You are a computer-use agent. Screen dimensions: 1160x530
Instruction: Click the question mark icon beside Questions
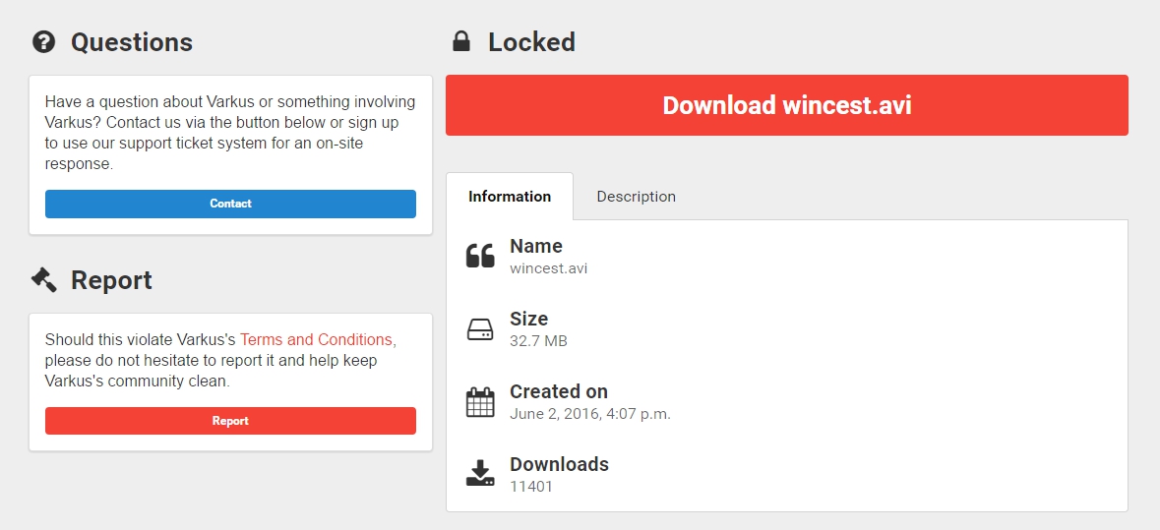click(43, 42)
